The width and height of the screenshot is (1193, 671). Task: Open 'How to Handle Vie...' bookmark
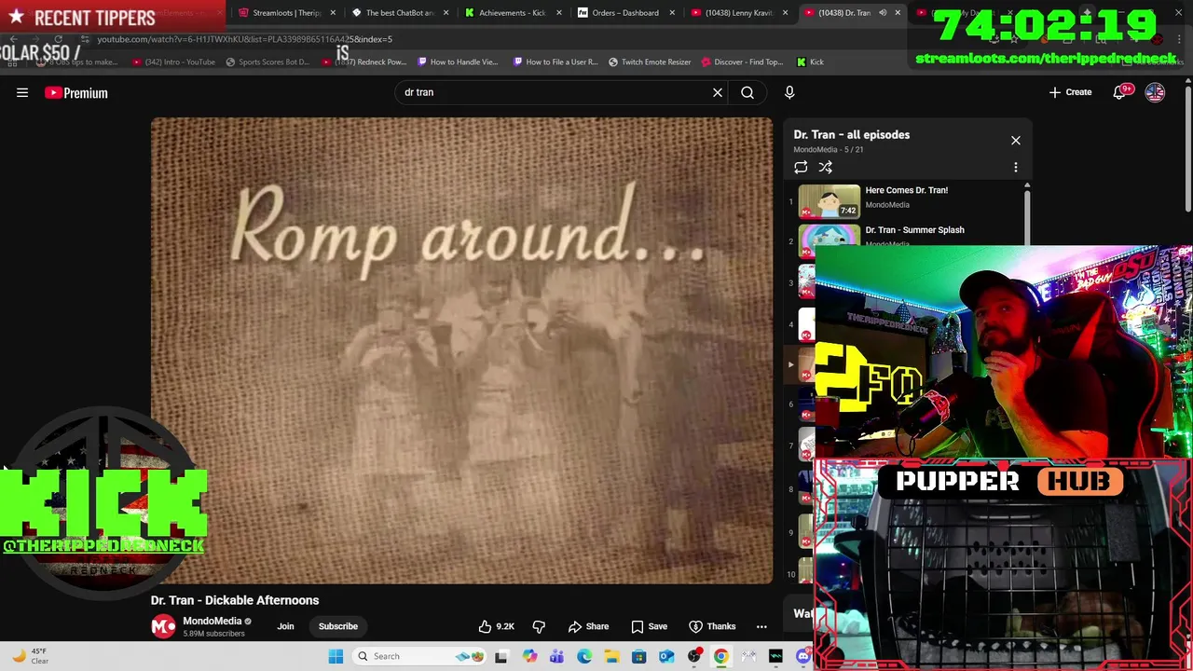[x=458, y=62]
